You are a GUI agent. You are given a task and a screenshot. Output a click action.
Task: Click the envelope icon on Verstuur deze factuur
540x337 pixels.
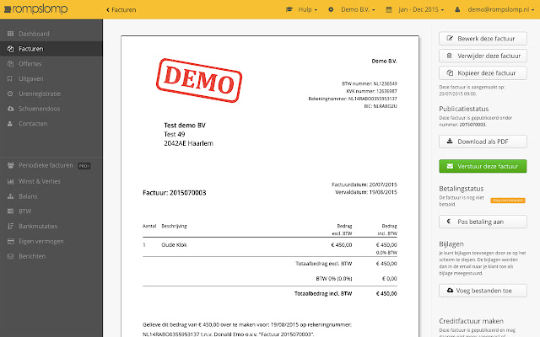point(450,166)
